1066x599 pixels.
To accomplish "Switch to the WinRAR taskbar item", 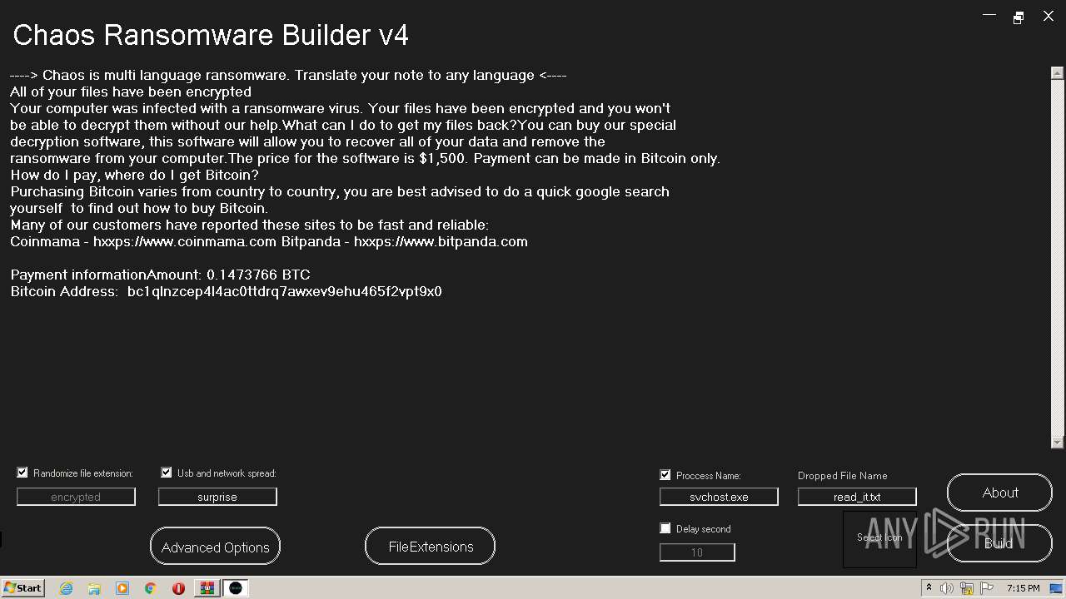I will pyautogui.click(x=207, y=588).
